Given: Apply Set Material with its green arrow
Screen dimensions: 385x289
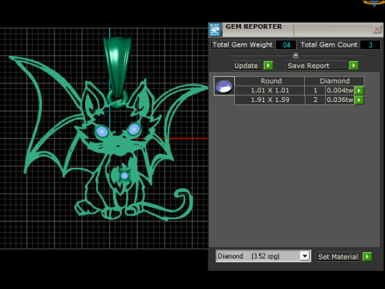Looking at the screenshot, I should click(x=367, y=257).
